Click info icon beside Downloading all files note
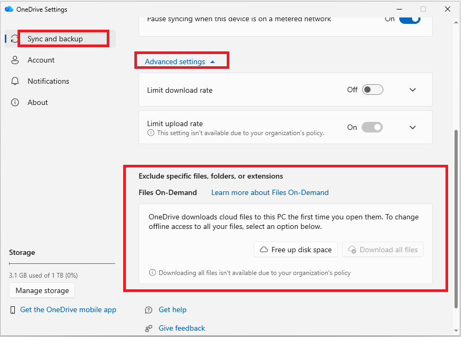This screenshot has height=337, width=463. pos(152,273)
